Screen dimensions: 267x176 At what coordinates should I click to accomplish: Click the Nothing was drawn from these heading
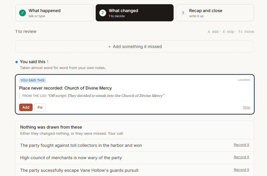click(51, 127)
